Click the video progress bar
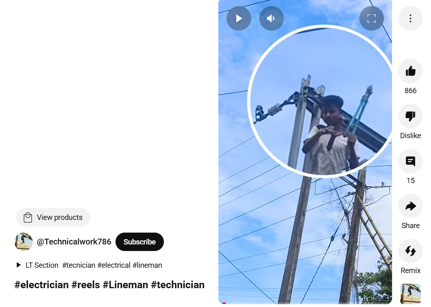Image resolution: width=431 pixels, height=307 pixels. coord(305,303)
